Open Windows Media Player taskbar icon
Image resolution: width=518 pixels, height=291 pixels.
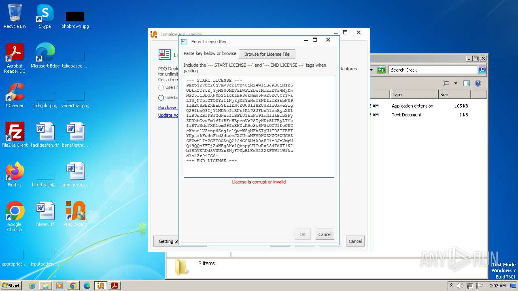tap(59, 286)
